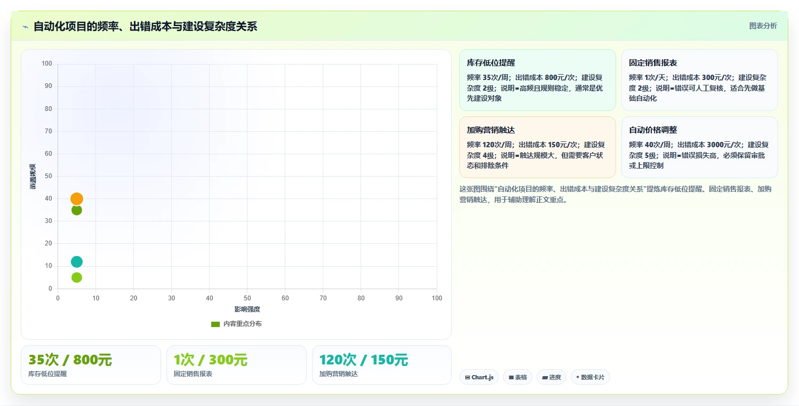Viewport: 799px width, 406px height.
Task: Click the lightning icon beside the title
Action: coord(25,27)
